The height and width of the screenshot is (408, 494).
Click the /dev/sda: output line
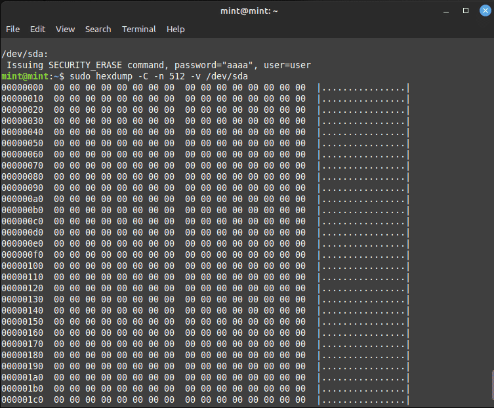pyautogui.click(x=25, y=54)
